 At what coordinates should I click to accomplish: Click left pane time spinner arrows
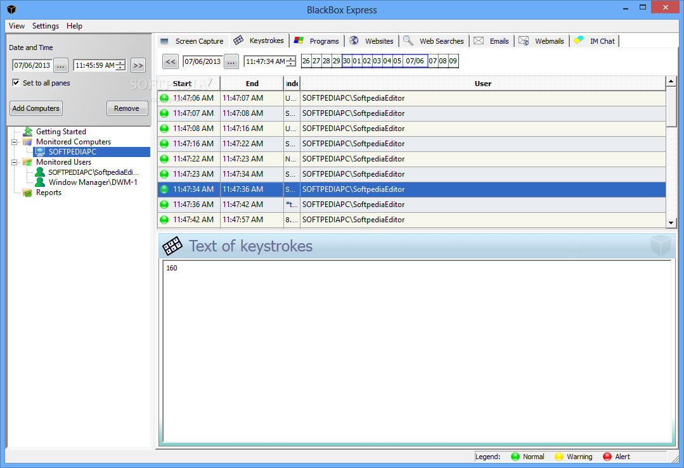point(121,65)
